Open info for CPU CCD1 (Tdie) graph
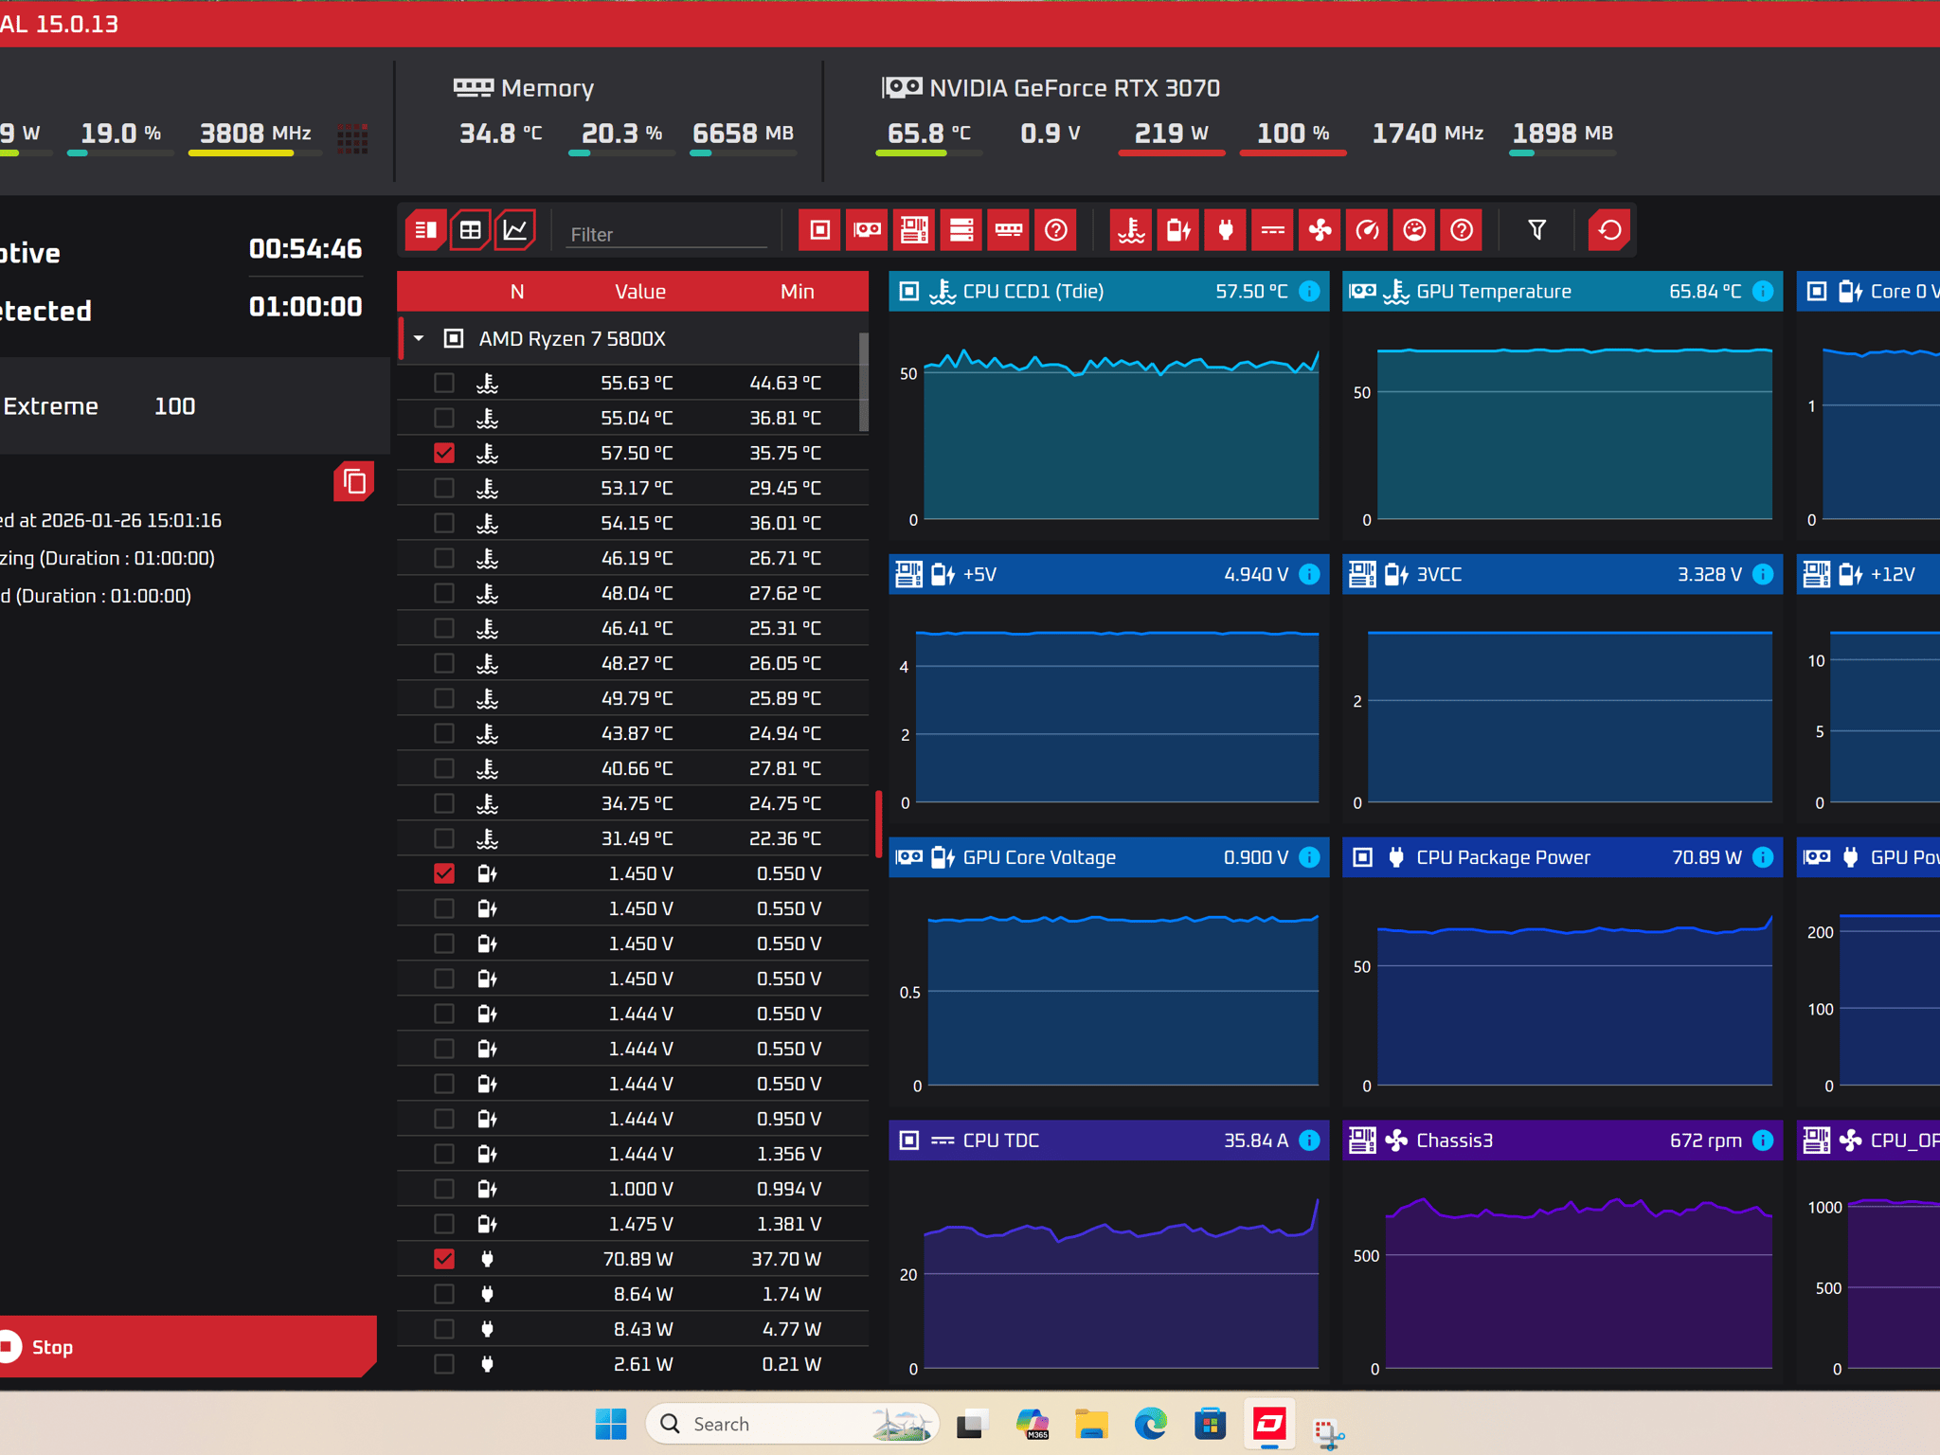 (1310, 292)
